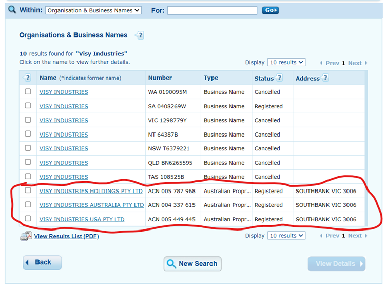Open VISY INDUSTRIES USA PTY LTD link
386x287 pixels.
click(82, 219)
